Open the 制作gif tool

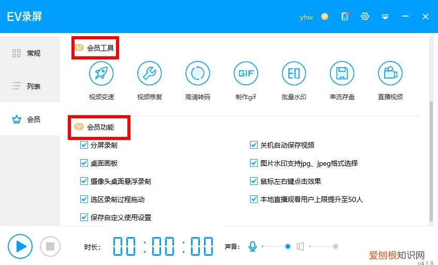(246, 73)
